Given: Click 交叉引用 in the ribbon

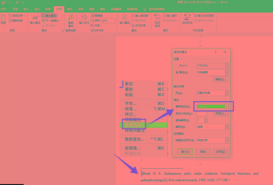Looking at the screenshot, I should (139, 25).
